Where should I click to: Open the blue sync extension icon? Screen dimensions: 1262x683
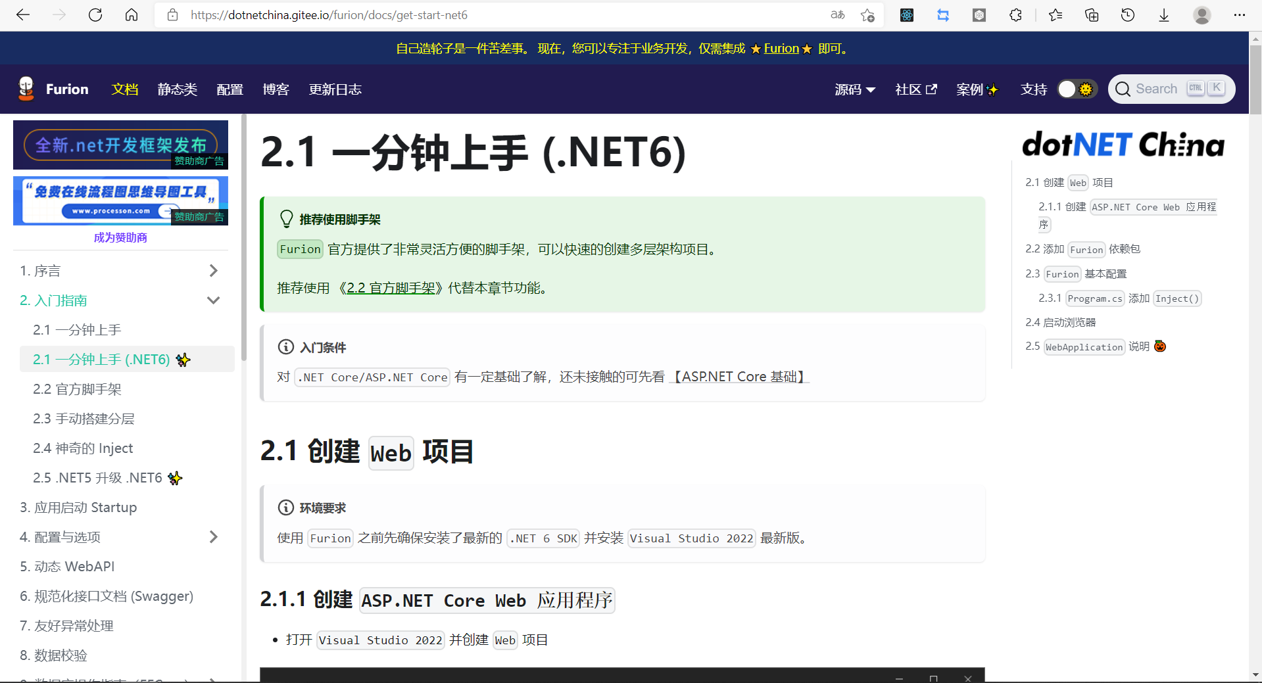click(x=943, y=14)
